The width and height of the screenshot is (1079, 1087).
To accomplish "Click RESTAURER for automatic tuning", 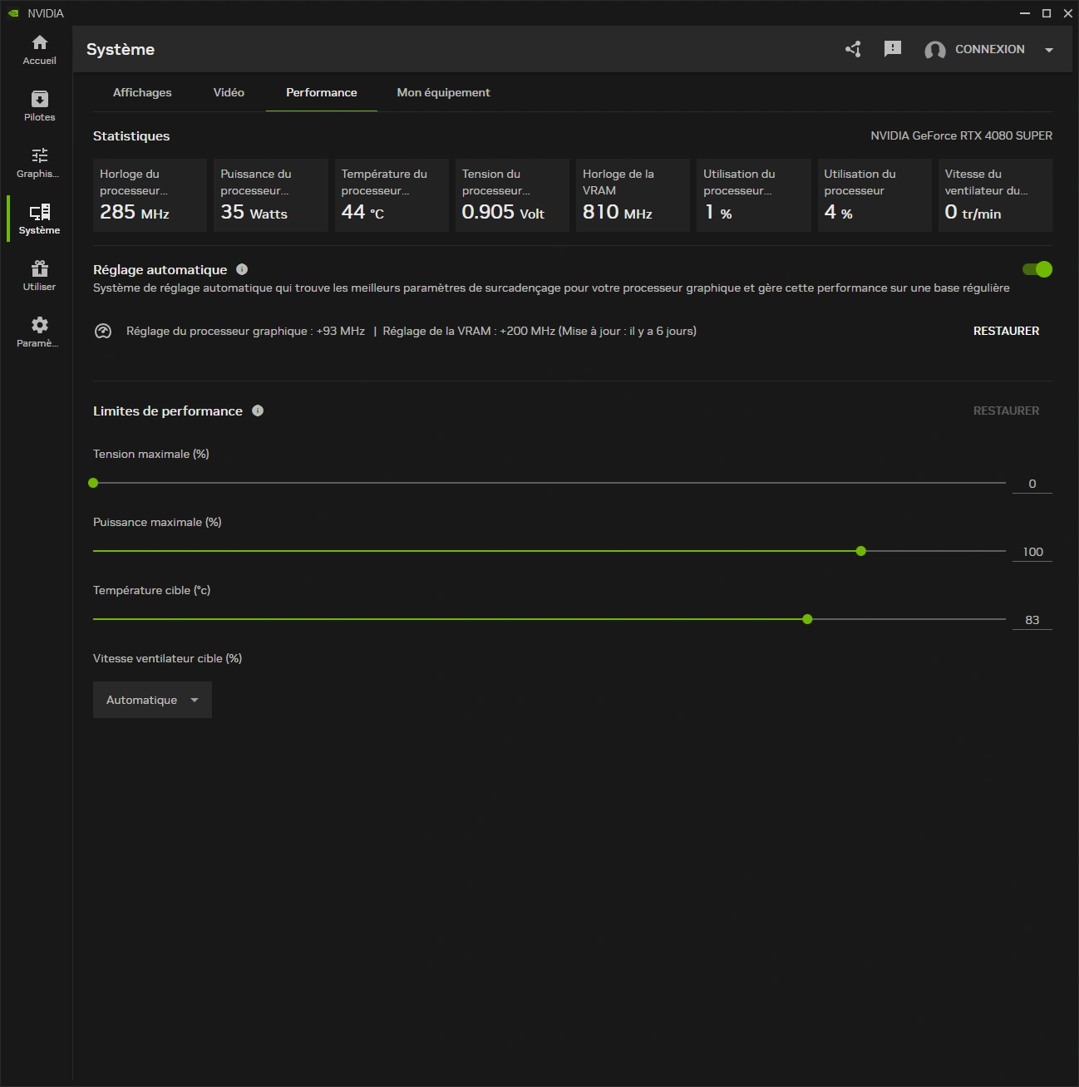I will tap(1006, 331).
